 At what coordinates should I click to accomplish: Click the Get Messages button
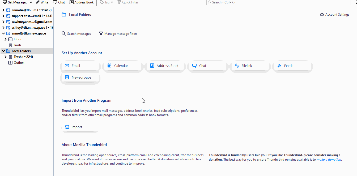coord(15,2)
